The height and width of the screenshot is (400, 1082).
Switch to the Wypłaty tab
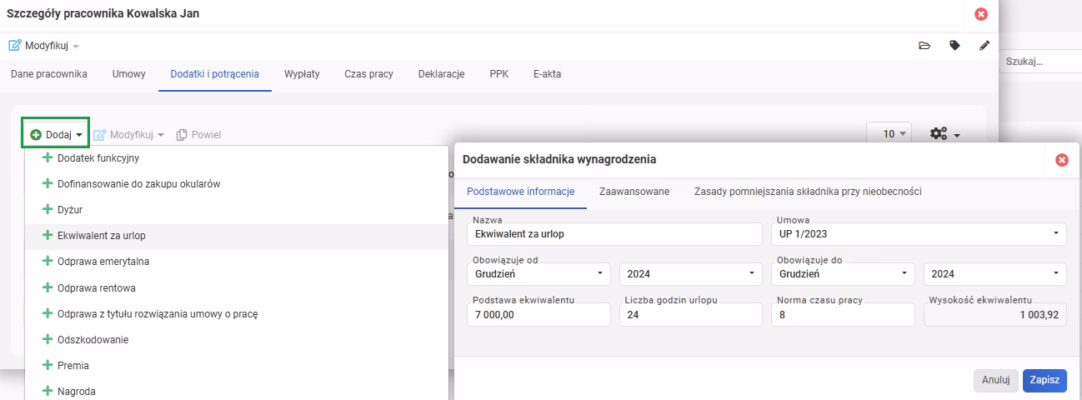coord(302,74)
